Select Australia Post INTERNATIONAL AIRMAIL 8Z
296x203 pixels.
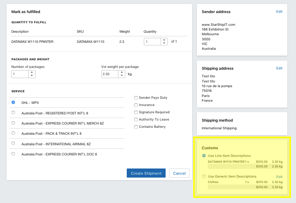(13, 143)
